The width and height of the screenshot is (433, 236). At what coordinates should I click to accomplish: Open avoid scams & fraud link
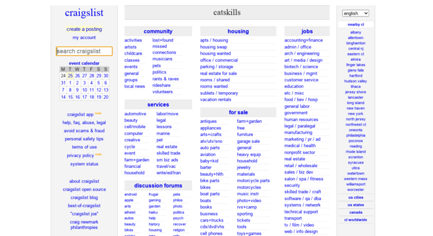(84, 131)
